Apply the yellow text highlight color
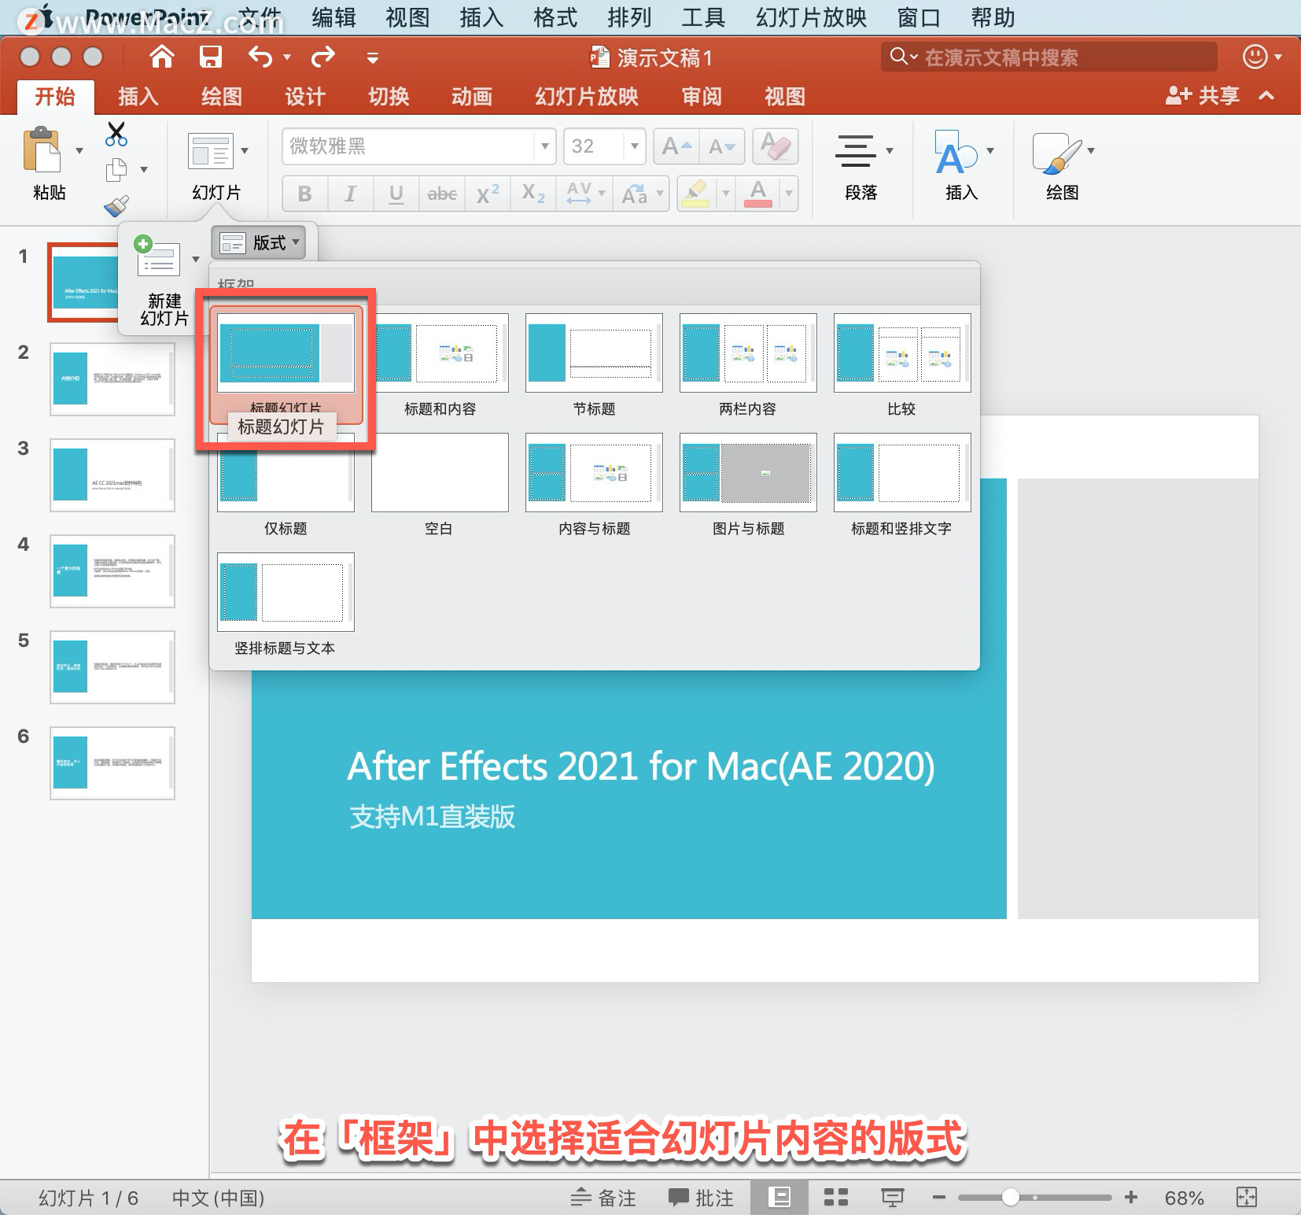1301x1215 pixels. coord(696,194)
